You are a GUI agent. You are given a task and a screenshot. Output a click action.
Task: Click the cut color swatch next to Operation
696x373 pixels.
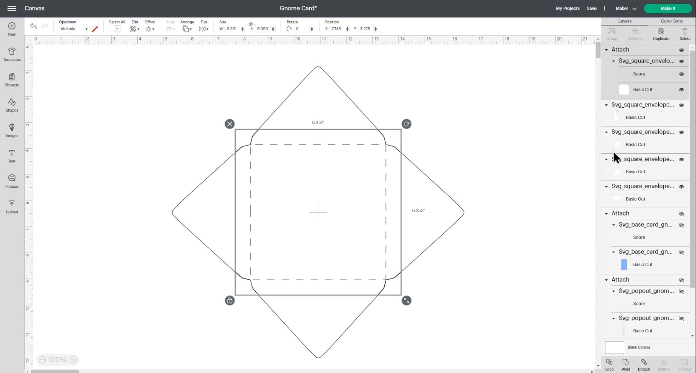point(95,29)
